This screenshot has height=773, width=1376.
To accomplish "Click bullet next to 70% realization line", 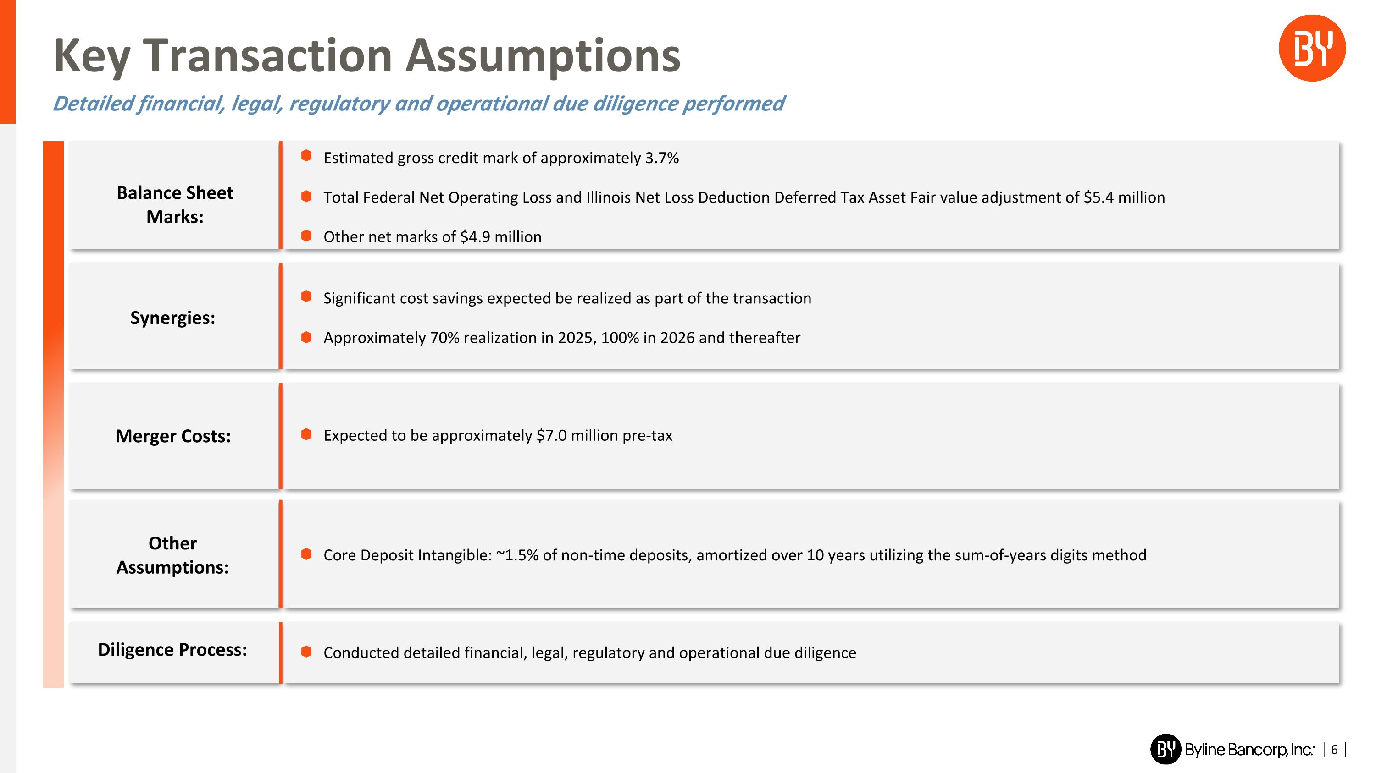I will point(306,337).
